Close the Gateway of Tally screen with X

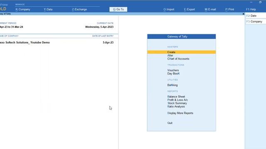click(244, 14)
